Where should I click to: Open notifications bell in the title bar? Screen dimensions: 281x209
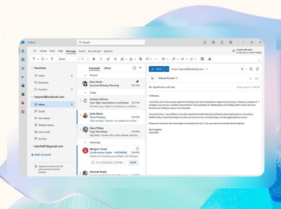pyautogui.click(x=205, y=42)
